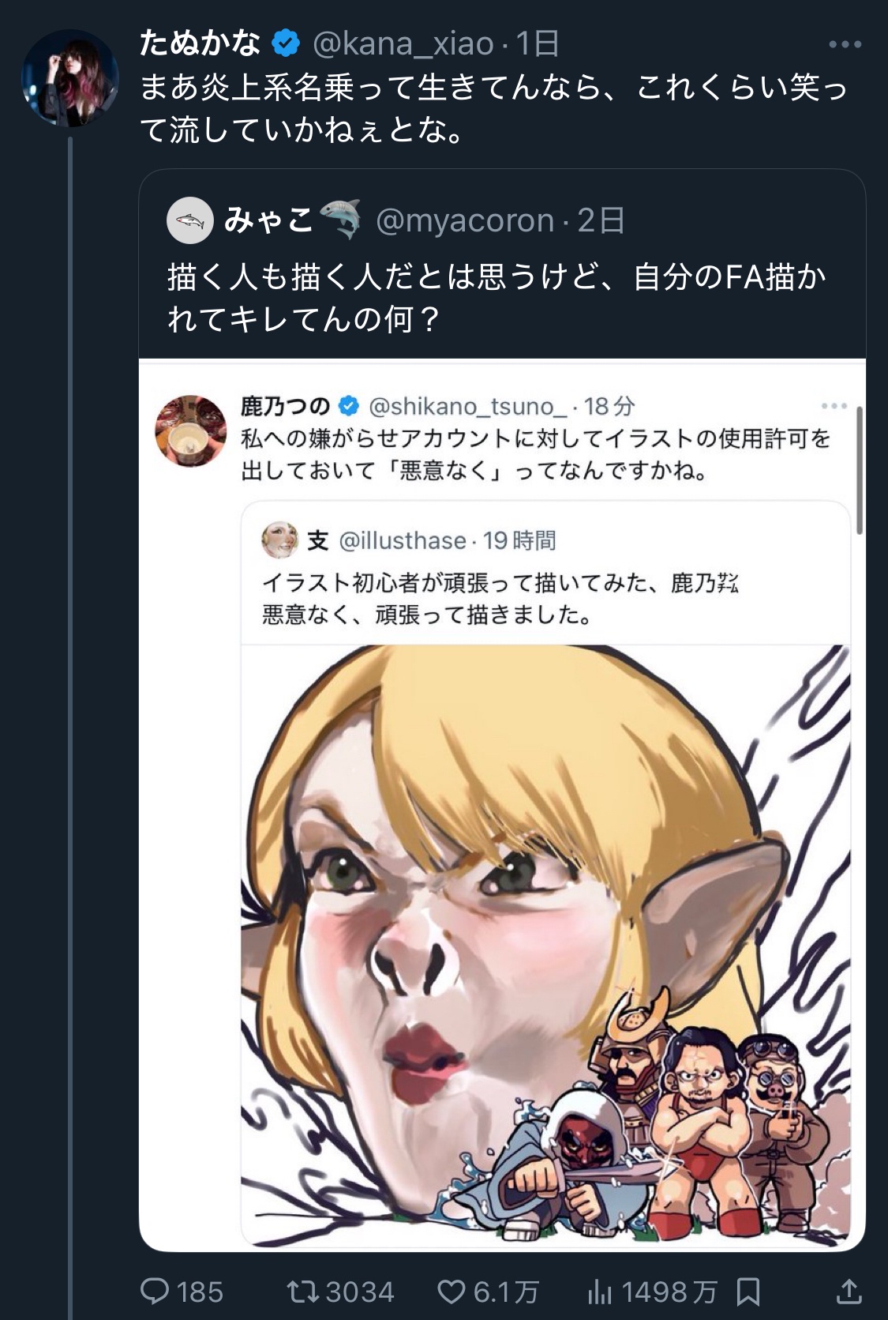Click the 1日 timestamp of the tweet

click(x=538, y=43)
